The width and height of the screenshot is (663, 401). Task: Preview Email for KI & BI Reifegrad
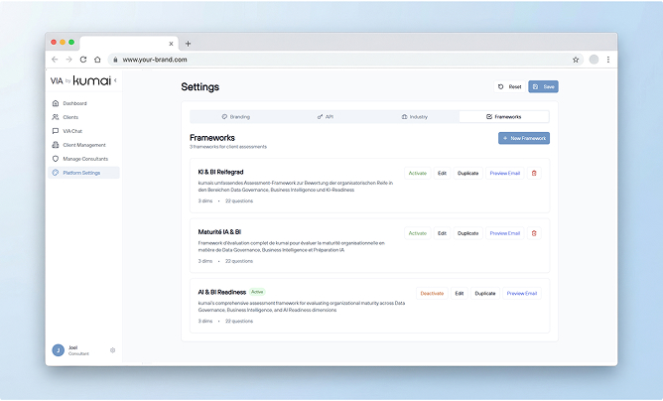pos(505,174)
